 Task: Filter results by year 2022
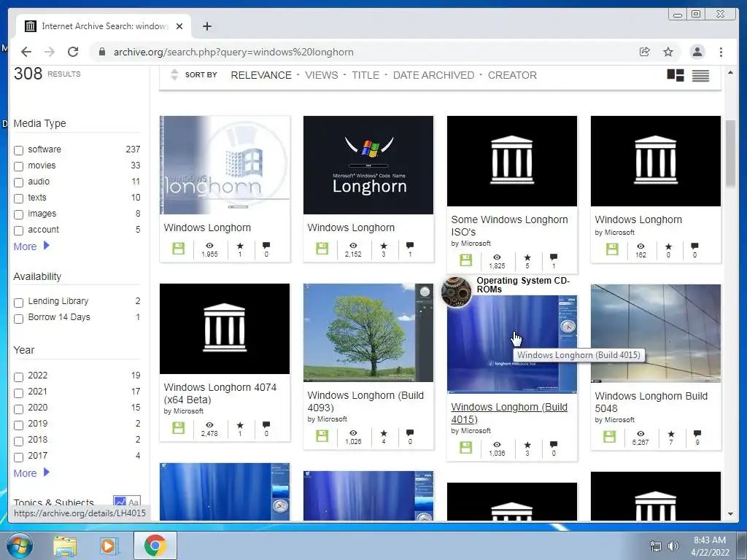pos(18,377)
